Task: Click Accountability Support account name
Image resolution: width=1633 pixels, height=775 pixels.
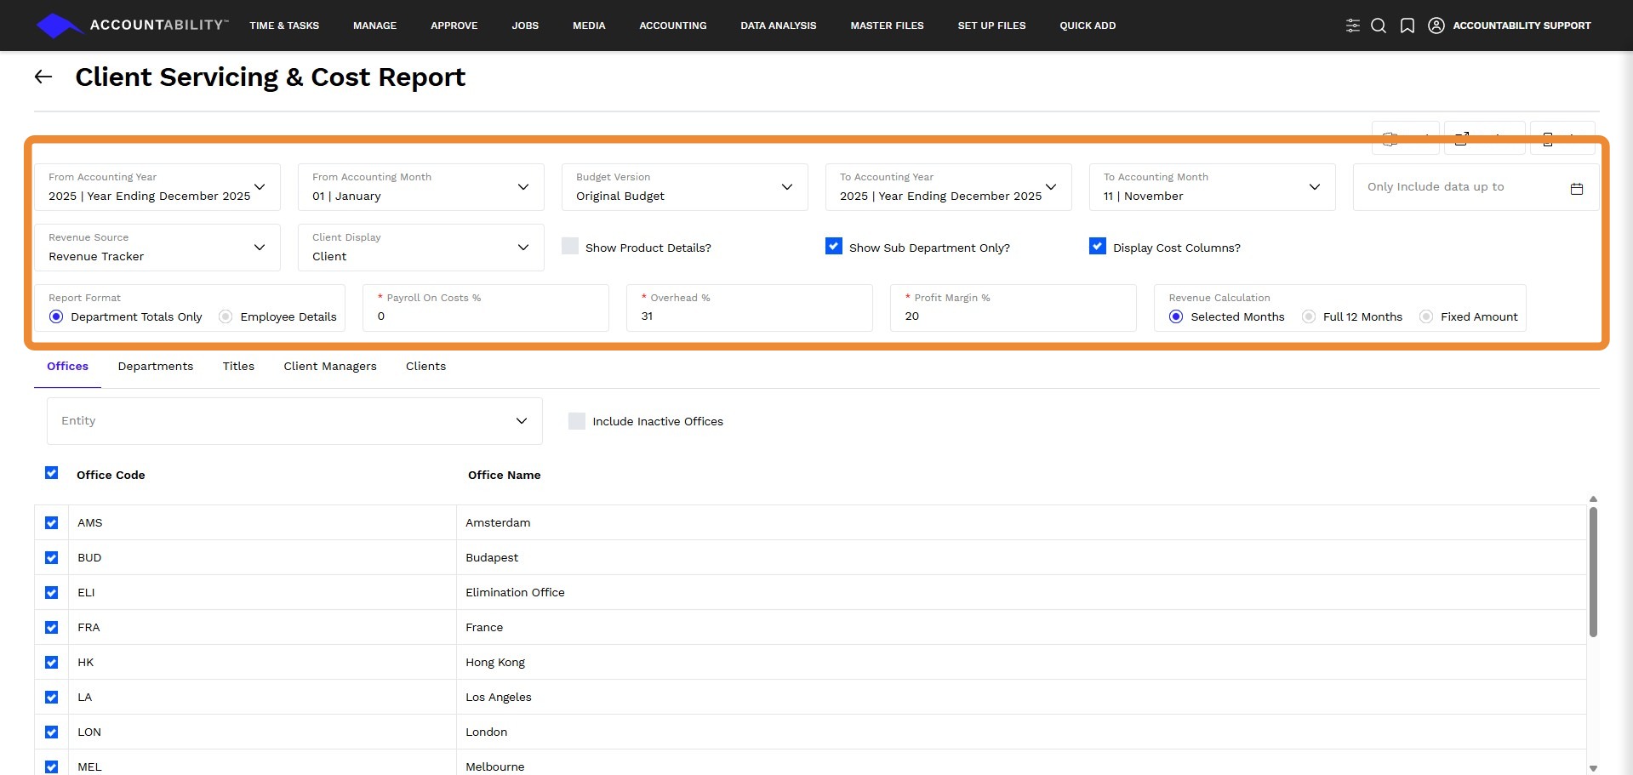Action: (1522, 26)
